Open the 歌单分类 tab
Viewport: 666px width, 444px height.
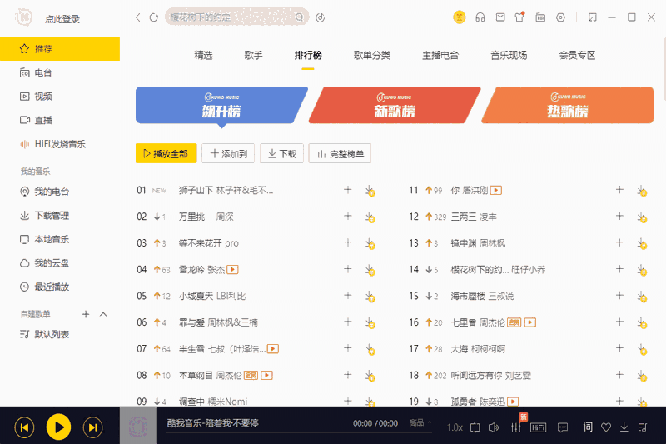pos(372,55)
